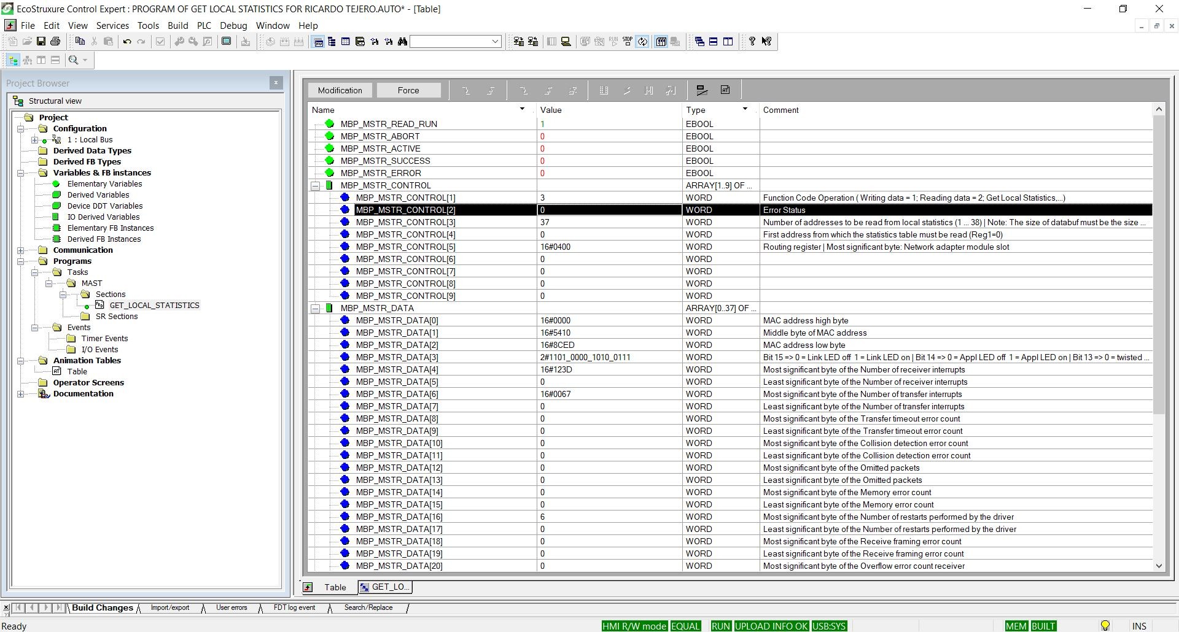Open the Type column filter dropdown
Image resolution: width=1179 pixels, height=632 pixels.
pyautogui.click(x=745, y=109)
